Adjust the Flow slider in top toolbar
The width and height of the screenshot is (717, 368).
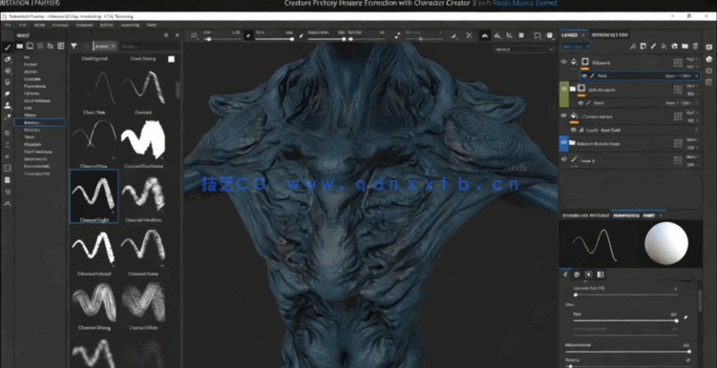pos(274,39)
